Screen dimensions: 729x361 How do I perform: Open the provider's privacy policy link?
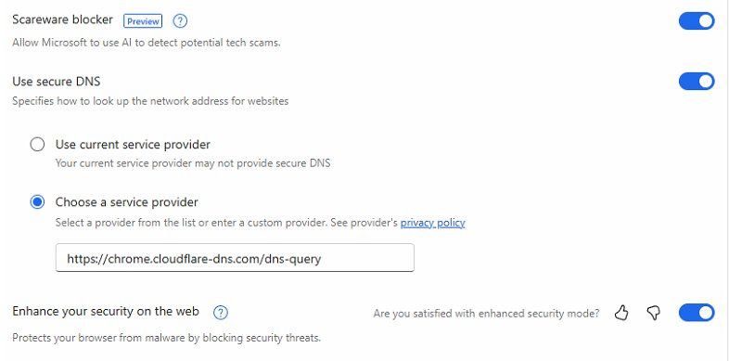click(x=432, y=223)
